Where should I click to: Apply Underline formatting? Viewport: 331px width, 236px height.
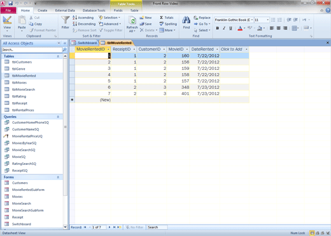pos(230,28)
